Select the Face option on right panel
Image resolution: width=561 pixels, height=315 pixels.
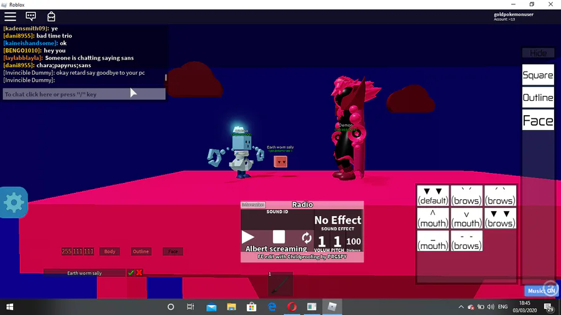click(x=538, y=120)
